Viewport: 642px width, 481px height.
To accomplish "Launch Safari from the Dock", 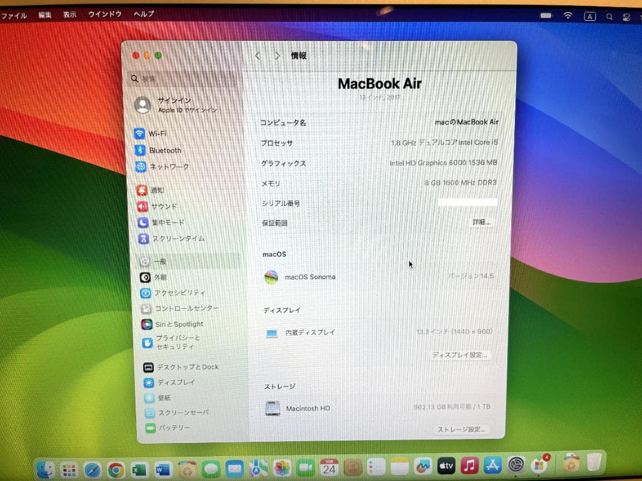I will coord(92,470).
